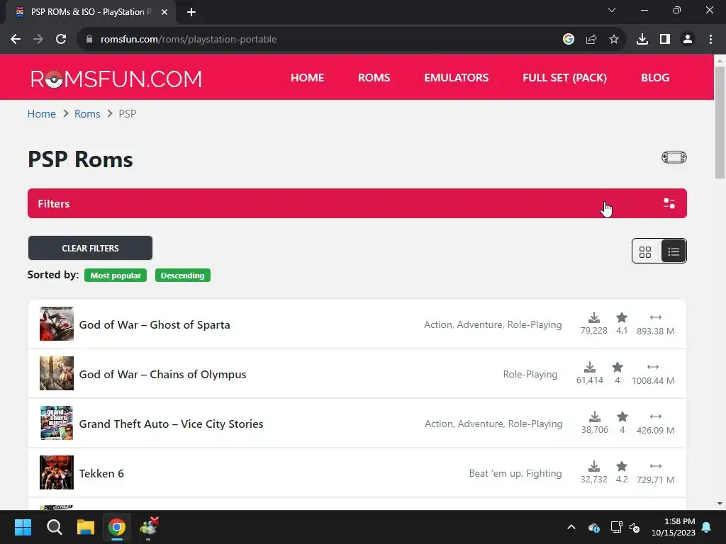Open the Google icon in the address bar
The height and width of the screenshot is (544, 726).
pos(569,40)
